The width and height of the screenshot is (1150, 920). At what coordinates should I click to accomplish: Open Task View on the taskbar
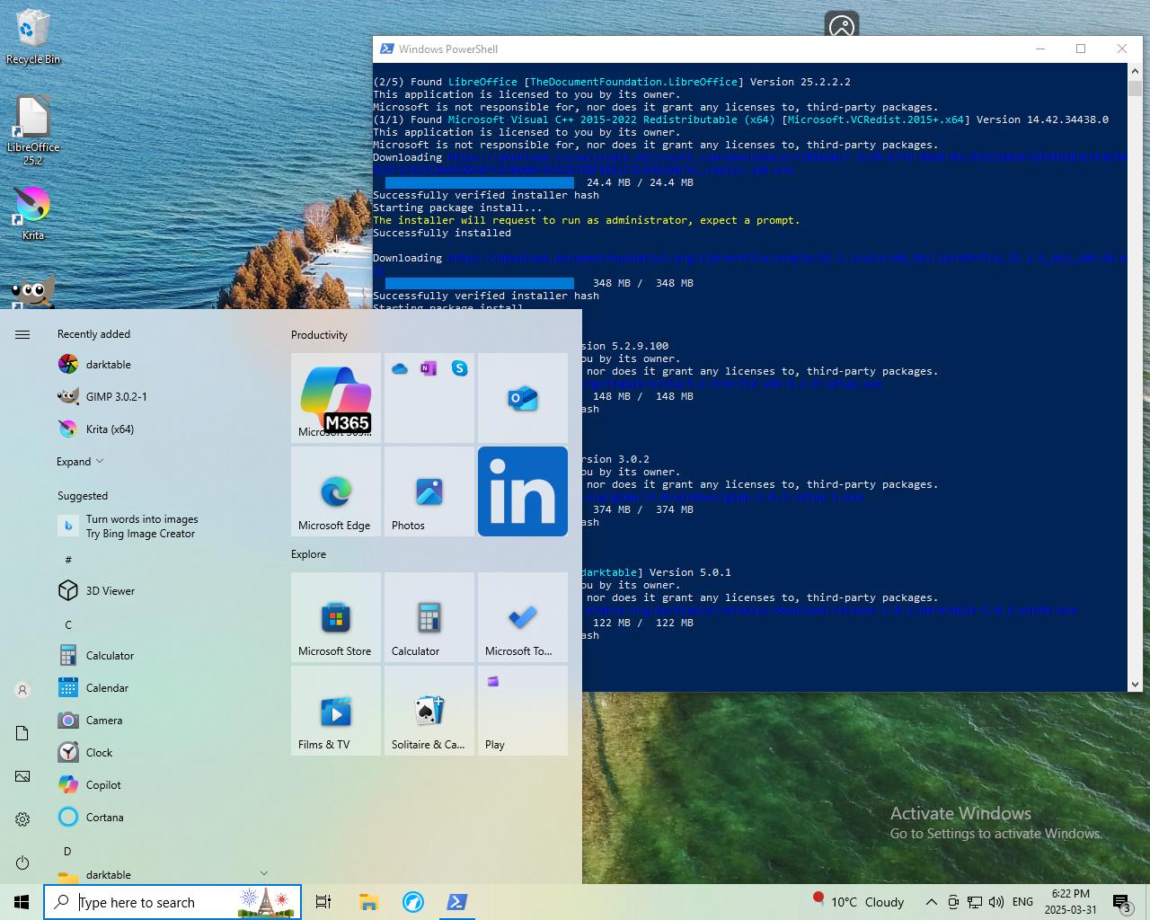pos(323,902)
